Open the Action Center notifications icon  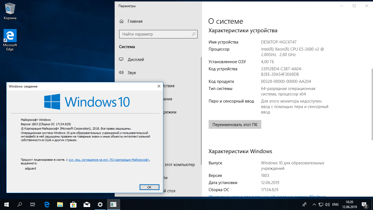click(365, 204)
